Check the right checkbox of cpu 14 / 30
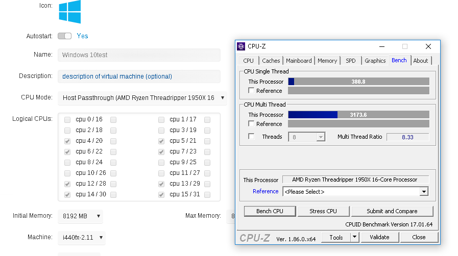This screenshot has height=256, width=458. tap(113, 194)
